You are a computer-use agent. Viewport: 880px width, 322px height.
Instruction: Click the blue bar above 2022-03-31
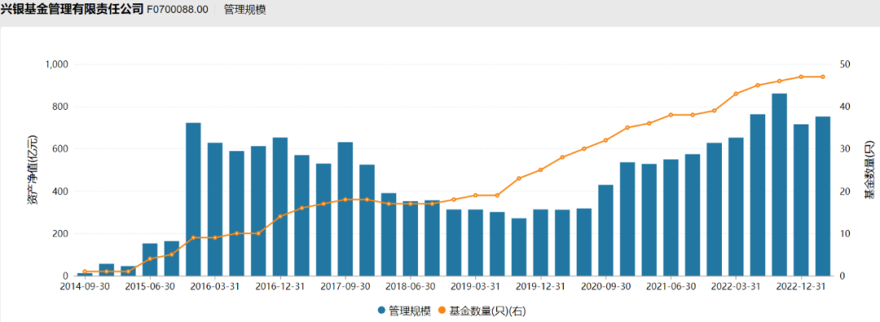tap(736, 207)
